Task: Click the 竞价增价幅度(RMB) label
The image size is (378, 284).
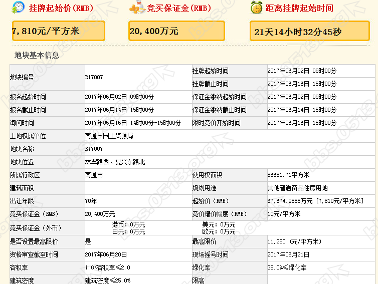Action: (220, 214)
